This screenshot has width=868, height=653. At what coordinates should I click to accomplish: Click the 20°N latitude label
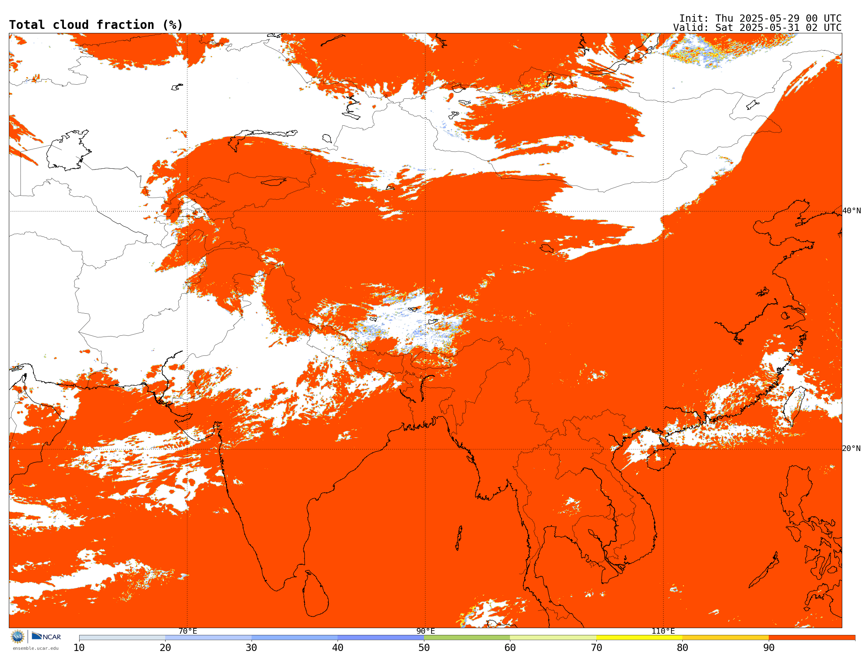(852, 449)
